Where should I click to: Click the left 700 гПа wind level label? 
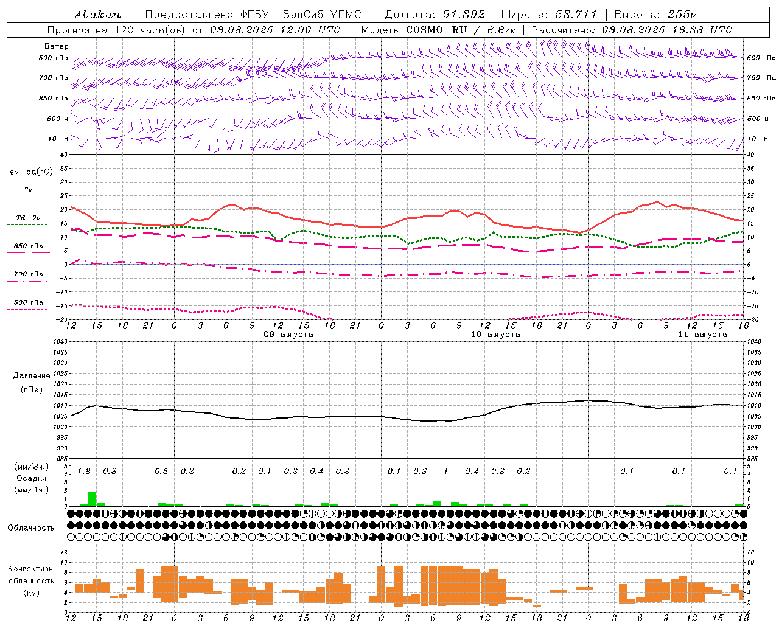point(54,78)
